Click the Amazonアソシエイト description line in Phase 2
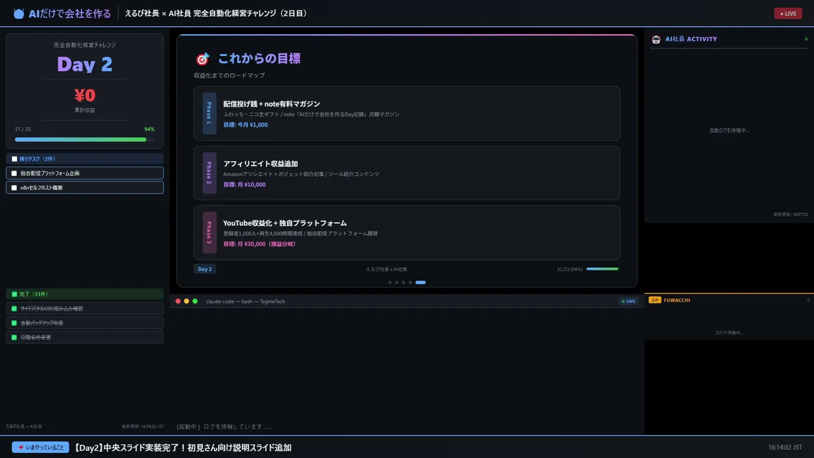 point(301,174)
